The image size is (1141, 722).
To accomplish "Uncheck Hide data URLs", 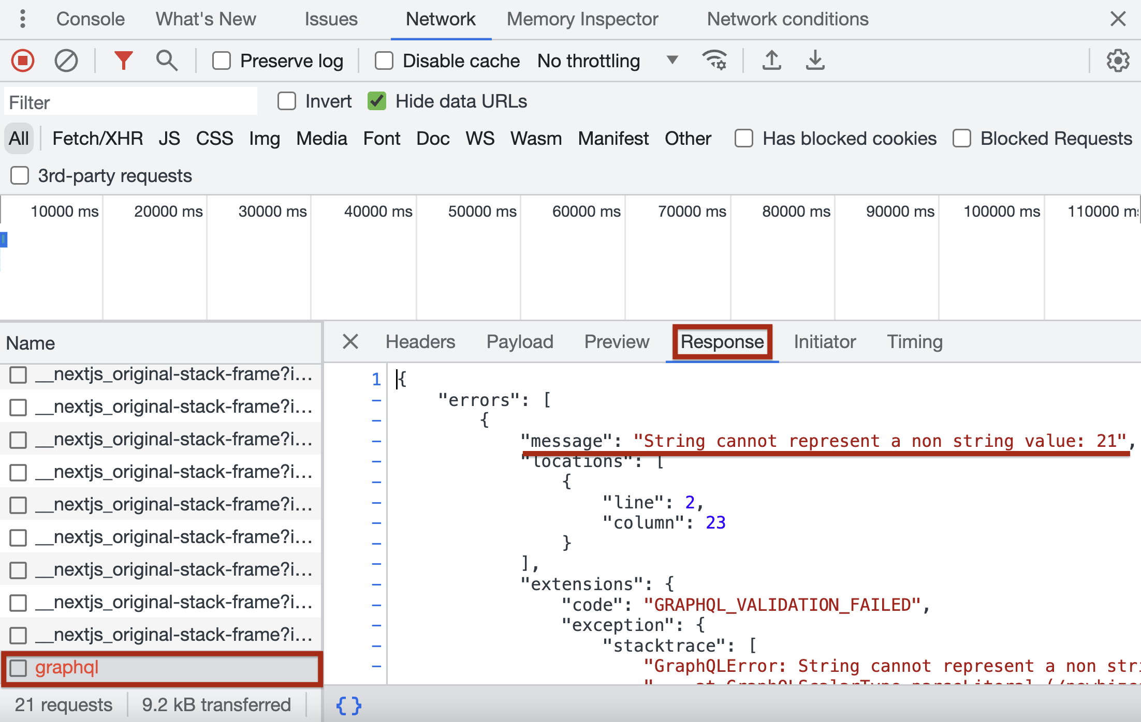I will 377,101.
